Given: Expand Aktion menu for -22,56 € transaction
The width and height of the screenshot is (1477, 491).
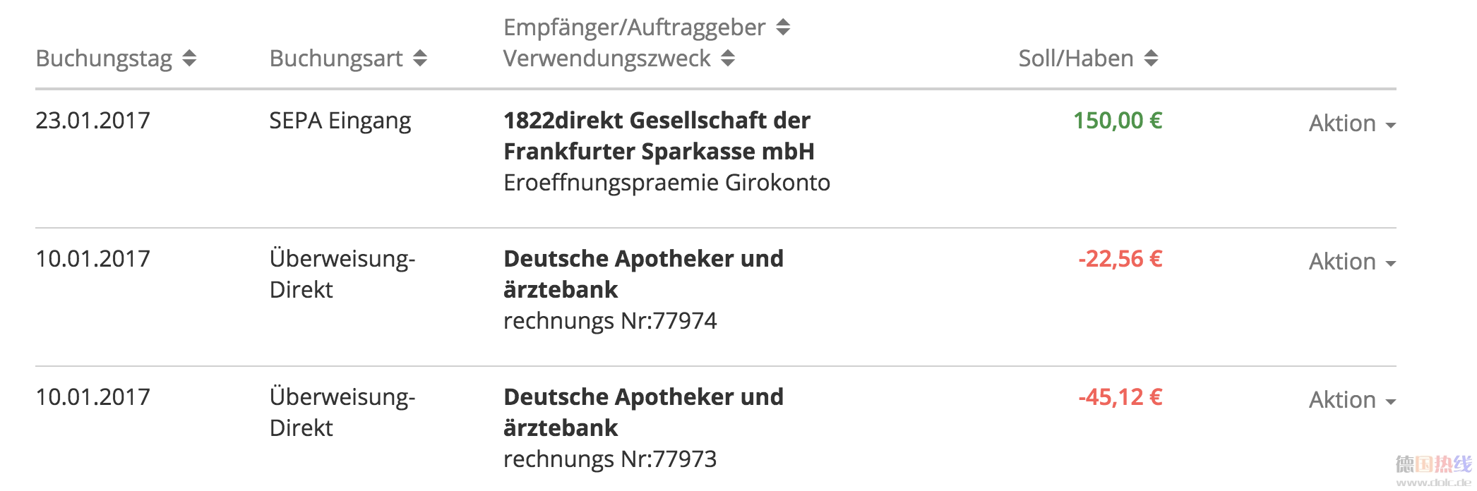Looking at the screenshot, I should 1352,262.
